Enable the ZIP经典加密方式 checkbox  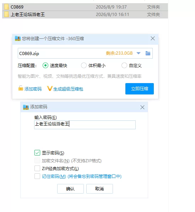(37, 168)
